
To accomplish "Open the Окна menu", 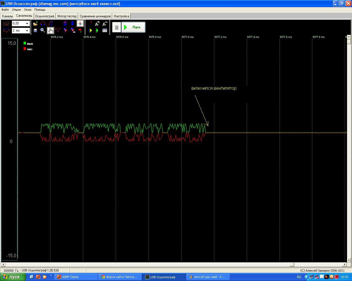I will (28, 10).
